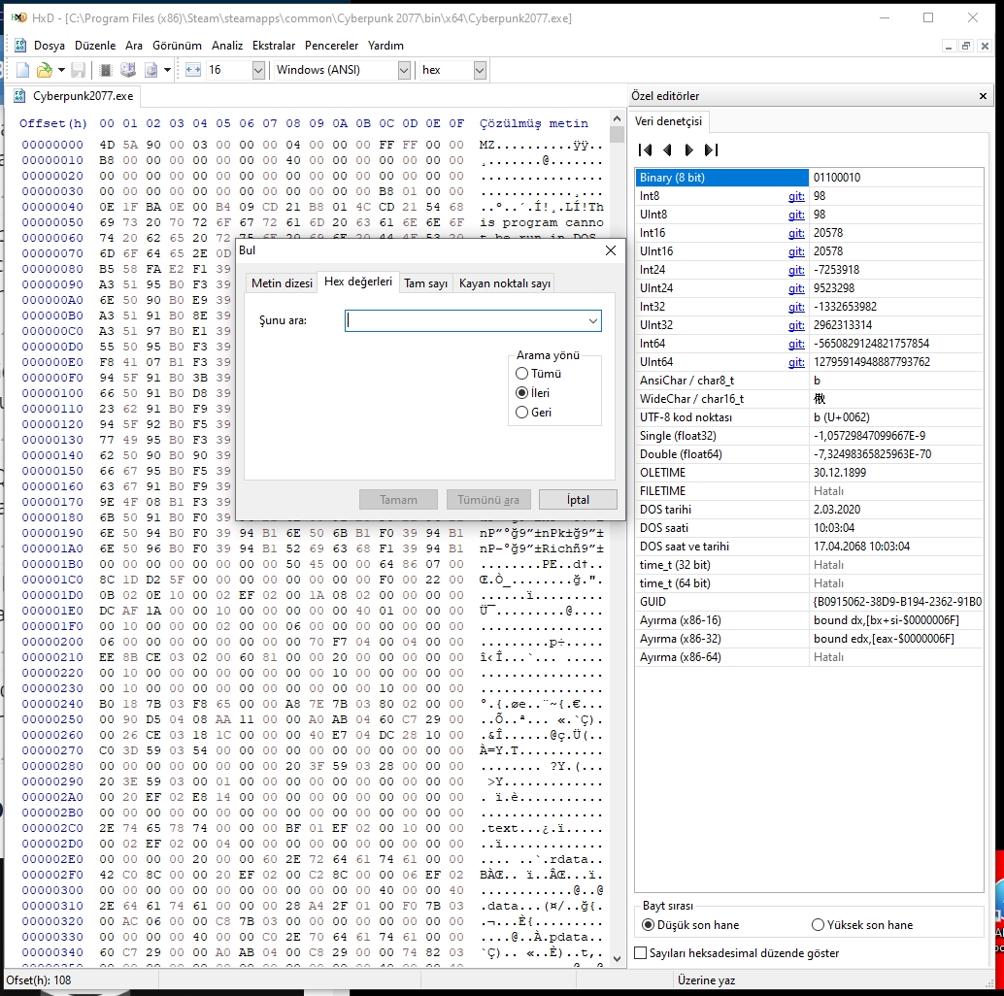Jump to first byte in data inspector
Screen dimensions: 1004x996
click(645, 149)
